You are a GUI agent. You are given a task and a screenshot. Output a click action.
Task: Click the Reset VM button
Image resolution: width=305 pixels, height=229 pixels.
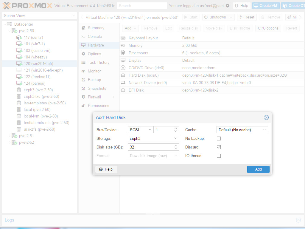247,17
